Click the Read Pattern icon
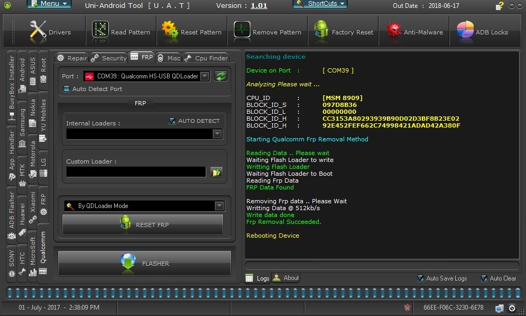This screenshot has height=316, width=526. click(100, 30)
